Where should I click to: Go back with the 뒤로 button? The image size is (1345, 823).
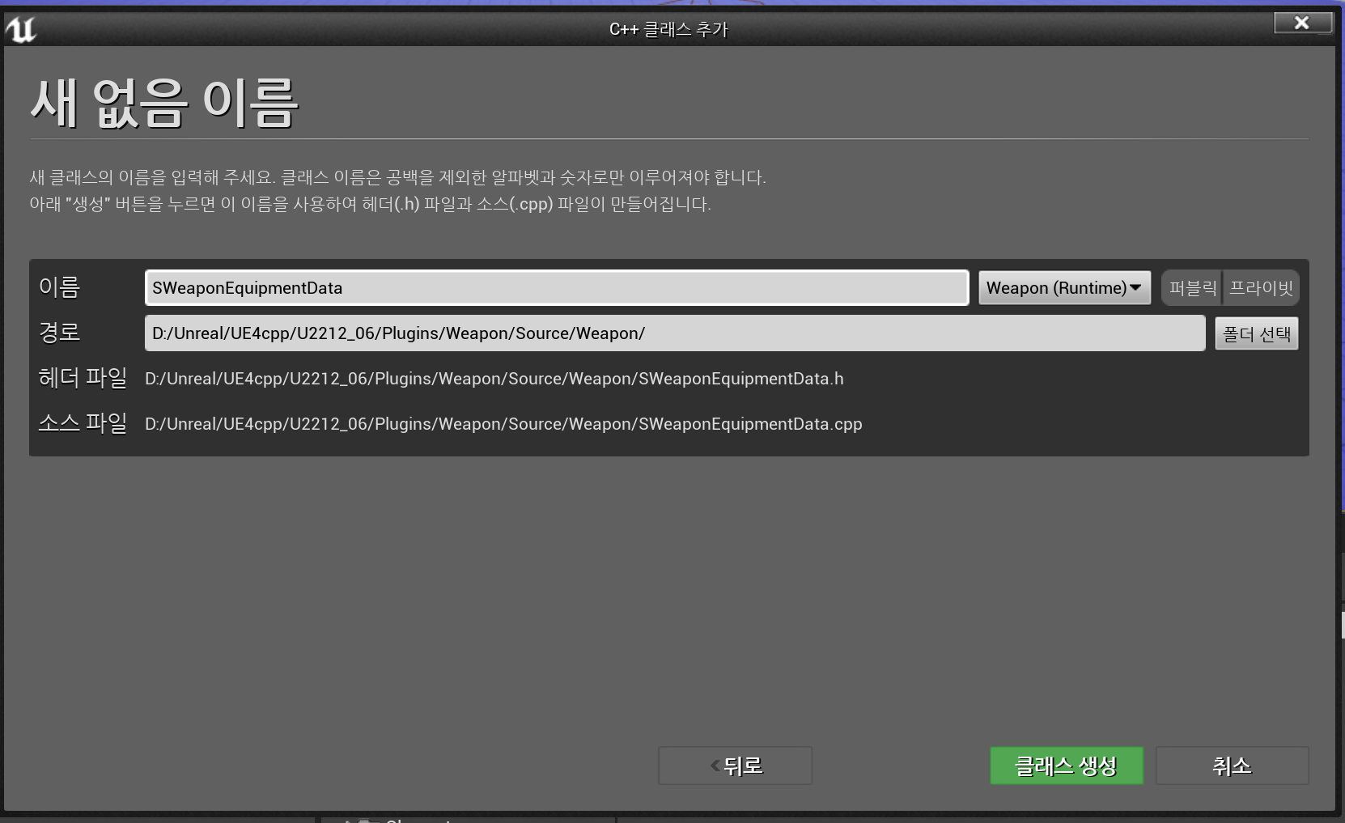point(735,766)
